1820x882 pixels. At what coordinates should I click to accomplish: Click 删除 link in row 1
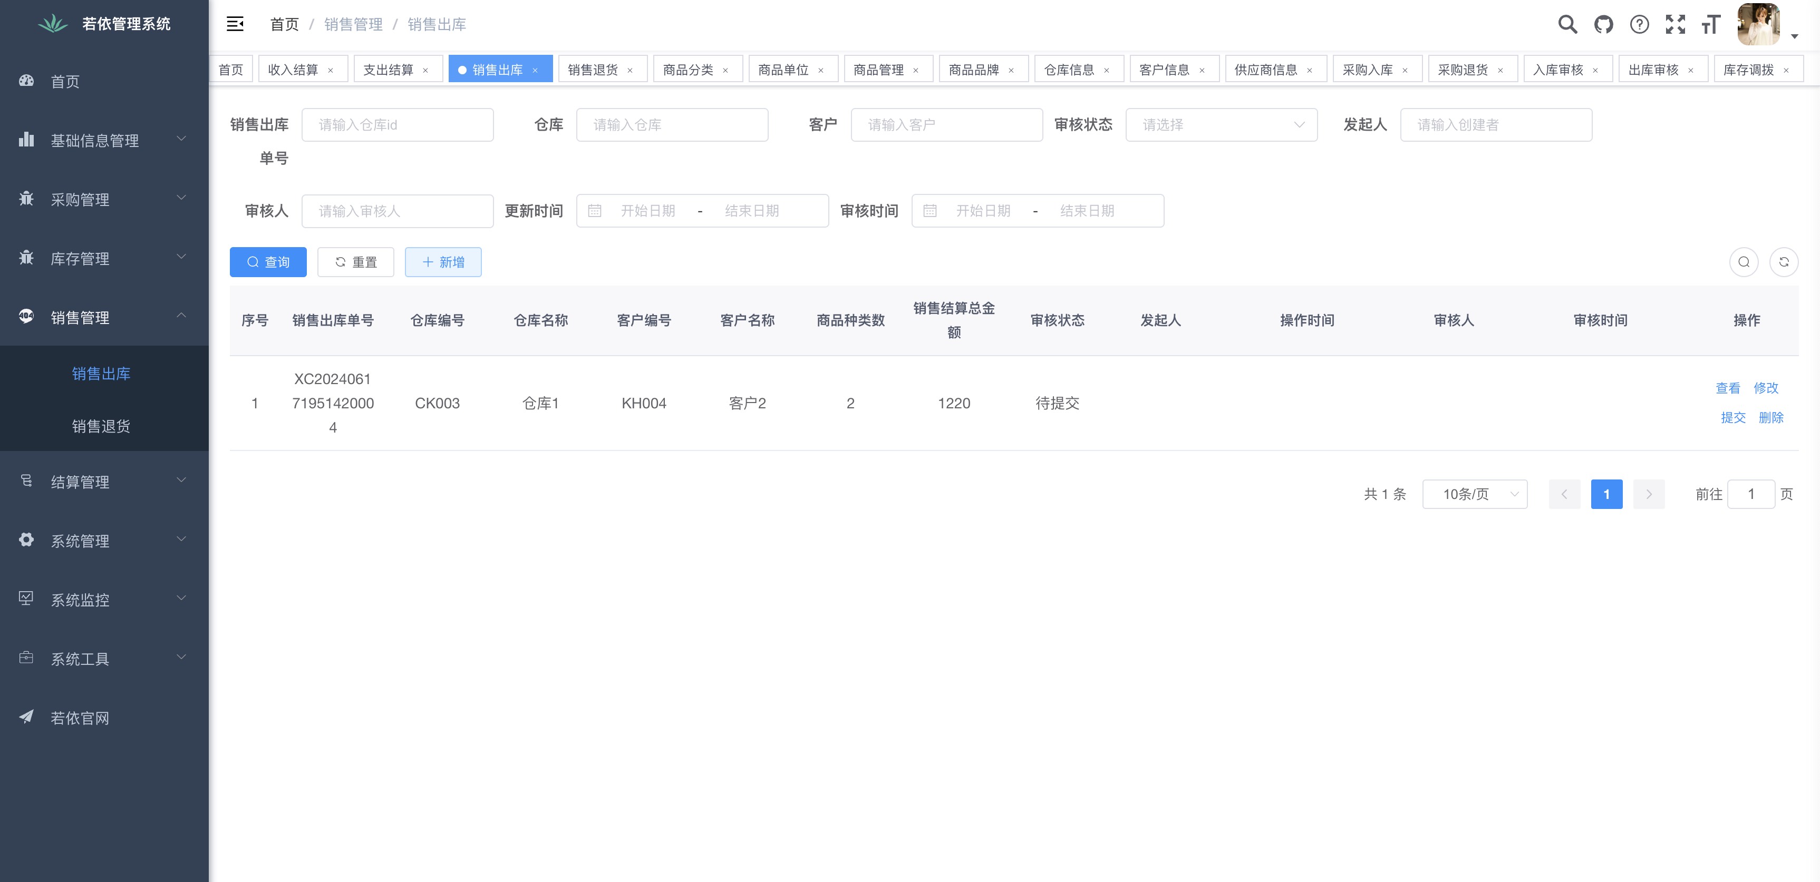click(1770, 417)
